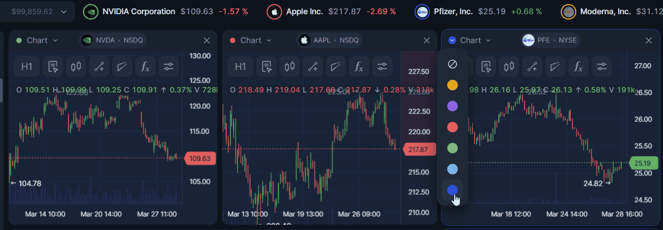Choose the red link color

(x=452, y=127)
